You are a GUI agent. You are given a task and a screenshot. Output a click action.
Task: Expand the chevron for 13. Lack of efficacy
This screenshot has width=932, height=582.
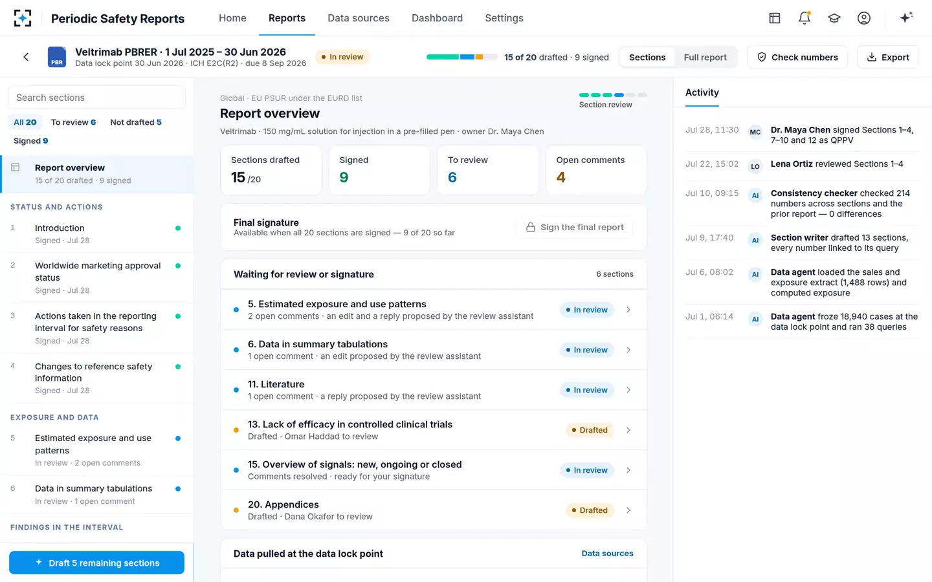tap(628, 430)
